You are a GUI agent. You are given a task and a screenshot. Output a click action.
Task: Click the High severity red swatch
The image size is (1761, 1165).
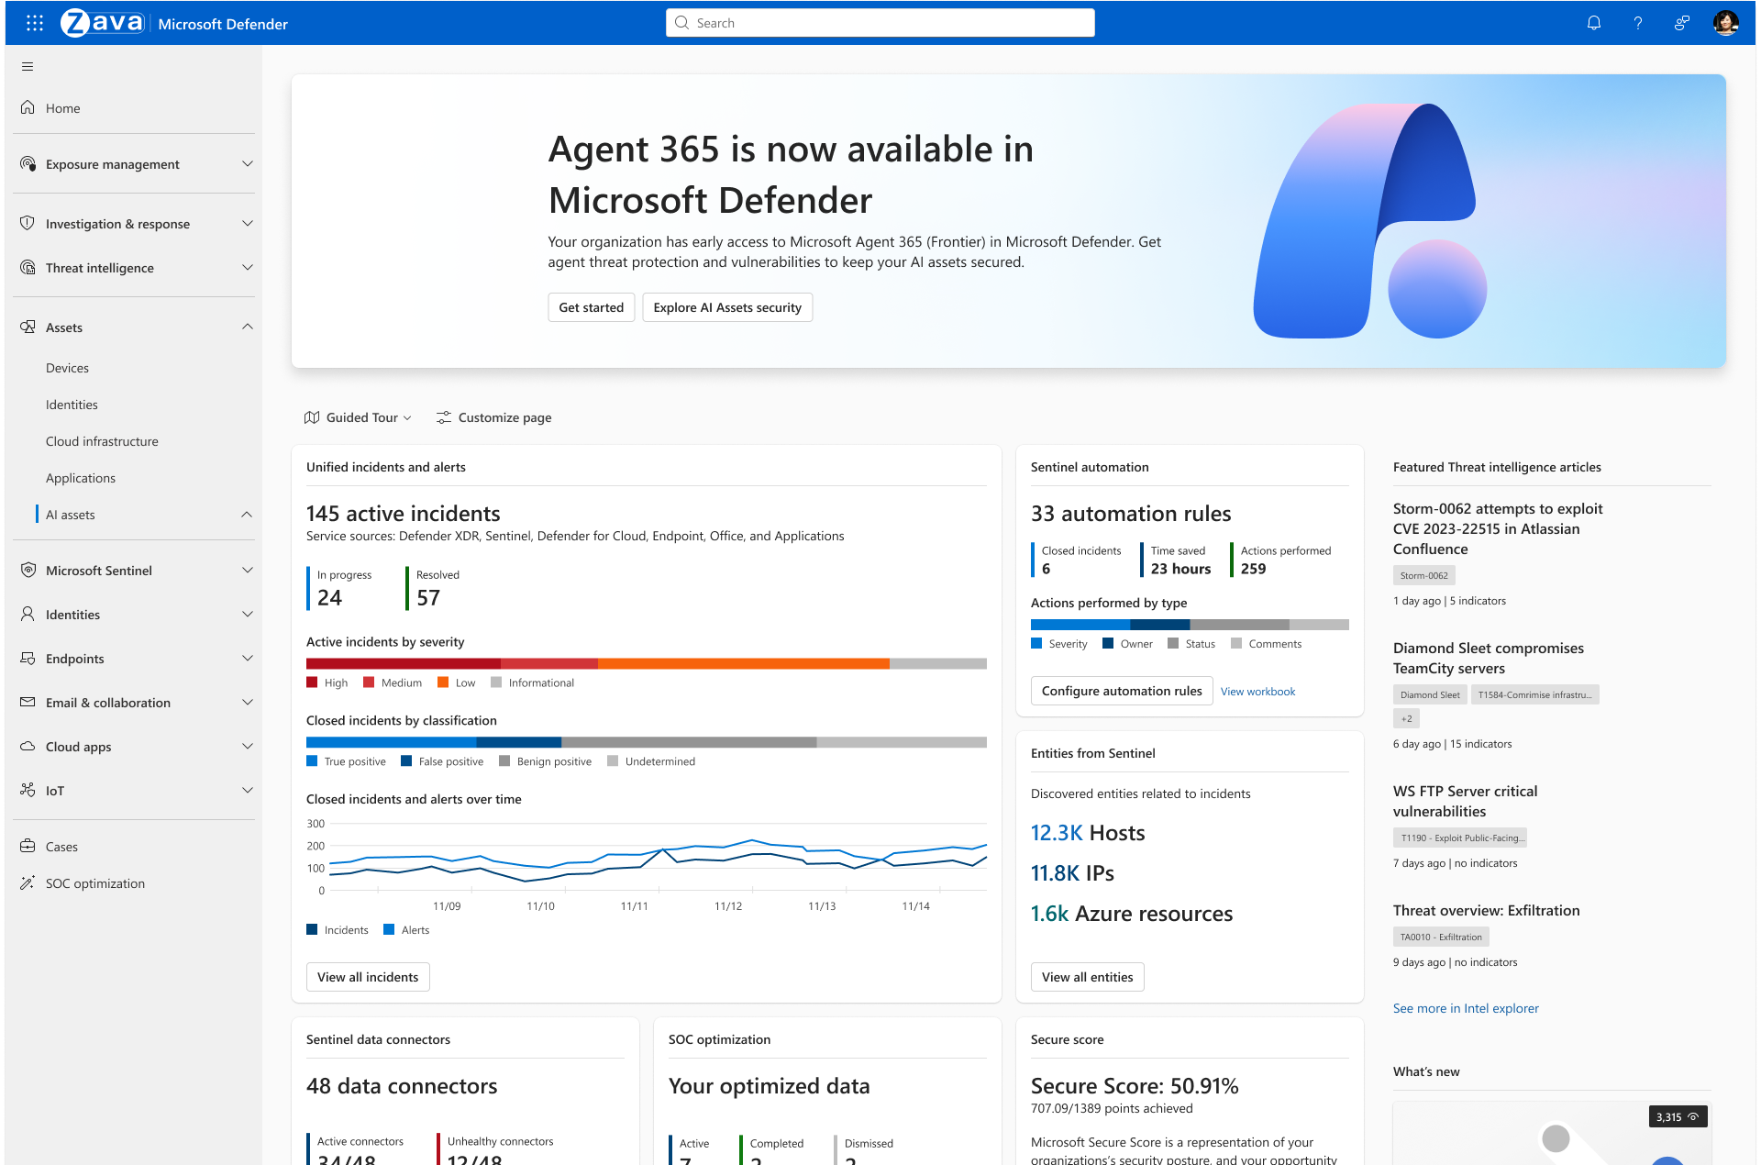coord(312,682)
